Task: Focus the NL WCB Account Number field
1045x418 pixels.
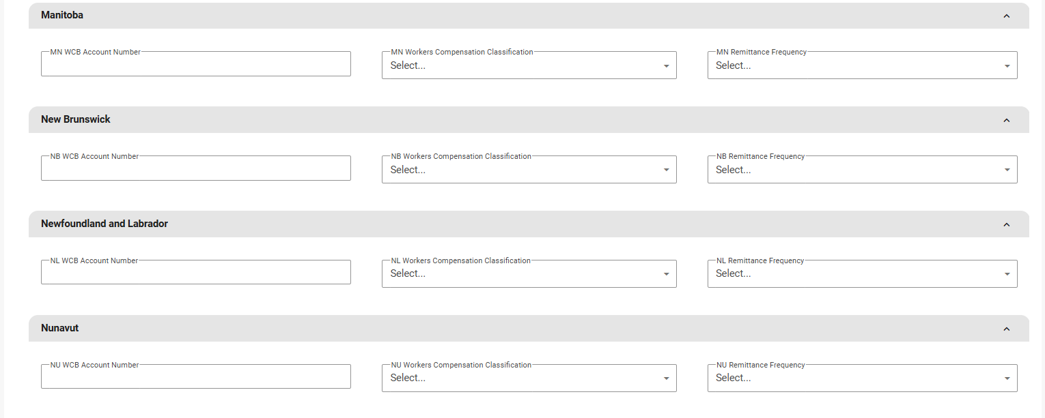Action: 196,273
